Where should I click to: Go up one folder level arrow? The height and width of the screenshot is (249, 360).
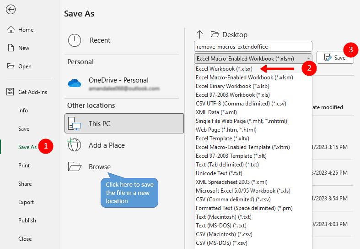(199, 34)
